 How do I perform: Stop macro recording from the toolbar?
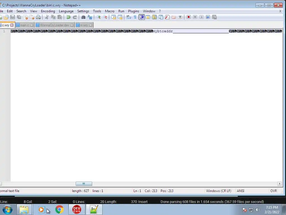pos(195,17)
